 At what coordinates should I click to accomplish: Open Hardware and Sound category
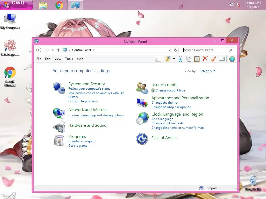click(87, 125)
